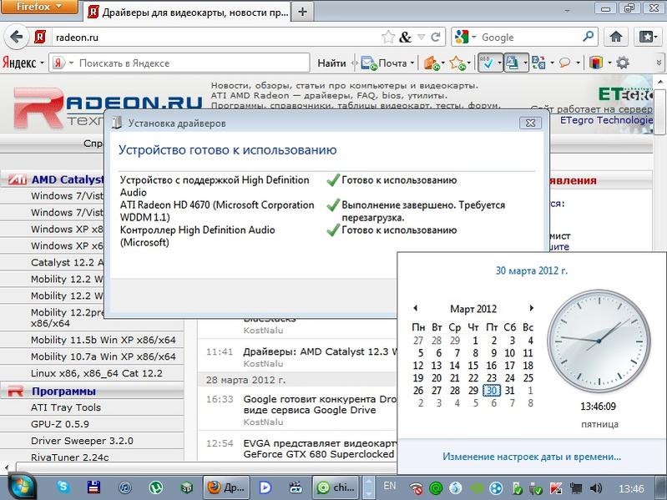Click the search magnifier icon
The image size is (667, 500).
(x=588, y=37)
